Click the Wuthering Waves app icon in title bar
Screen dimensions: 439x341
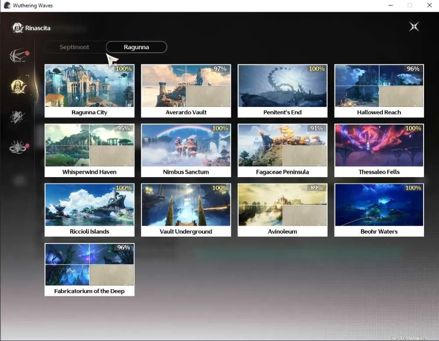7,5
